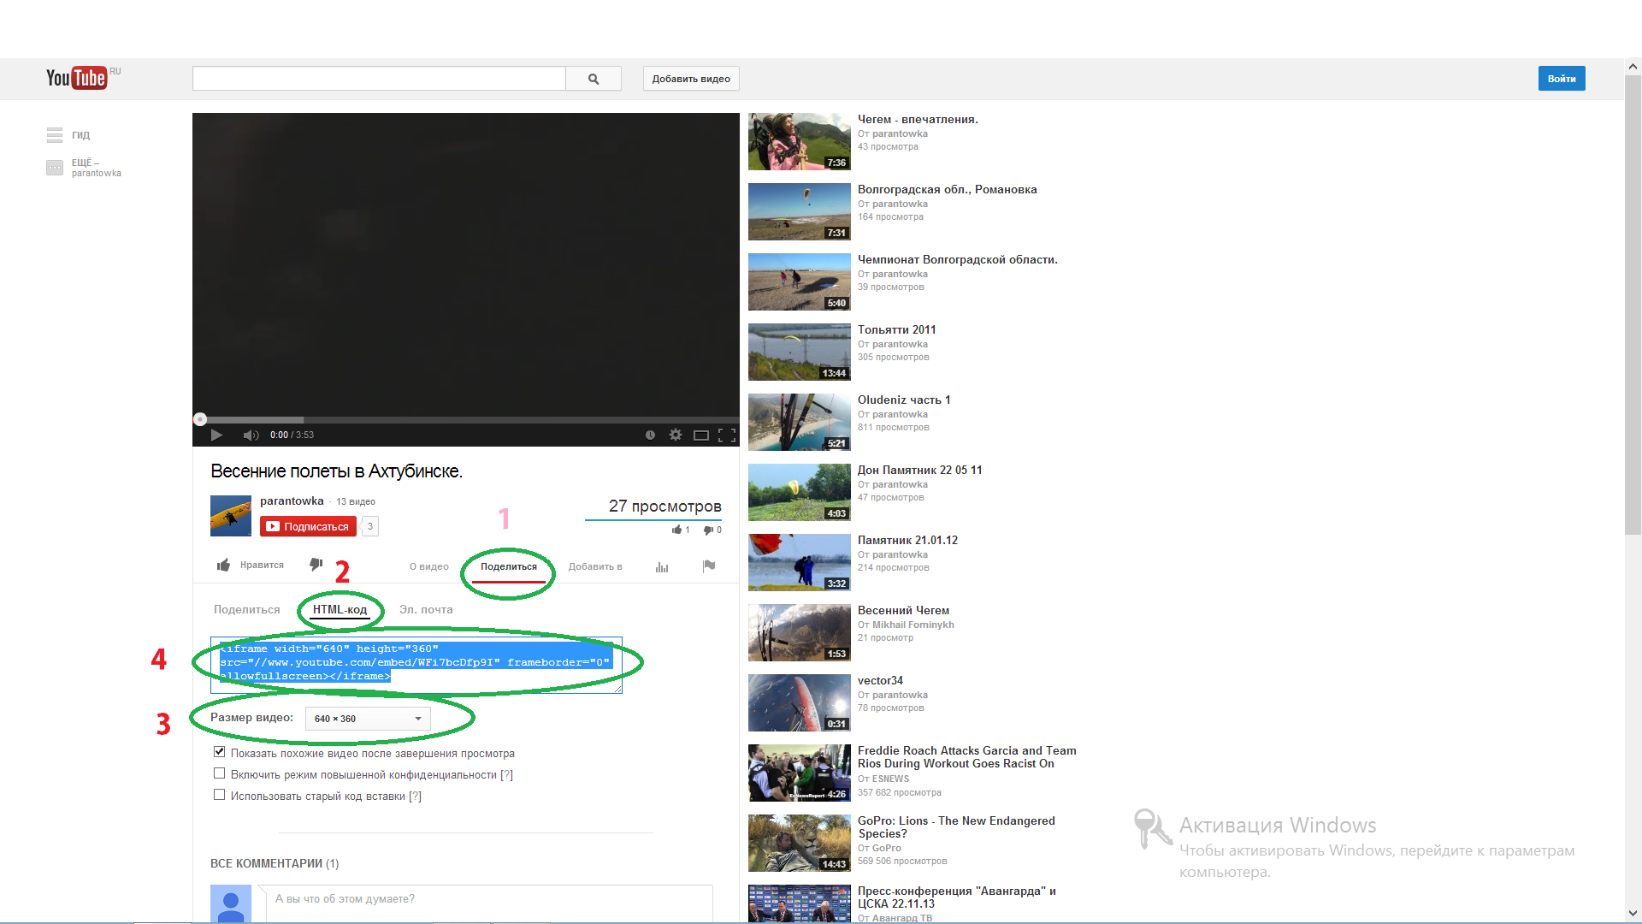Click the watch later clock icon
1642x924 pixels.
pos(650,435)
